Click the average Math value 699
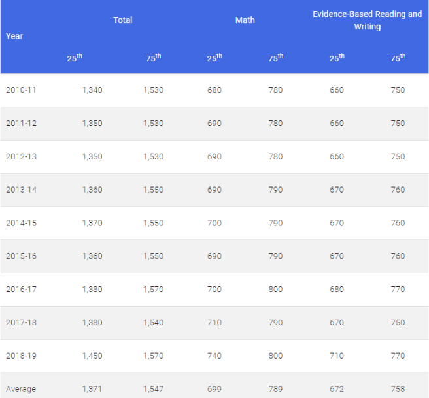This screenshot has height=398, width=429. (x=214, y=390)
